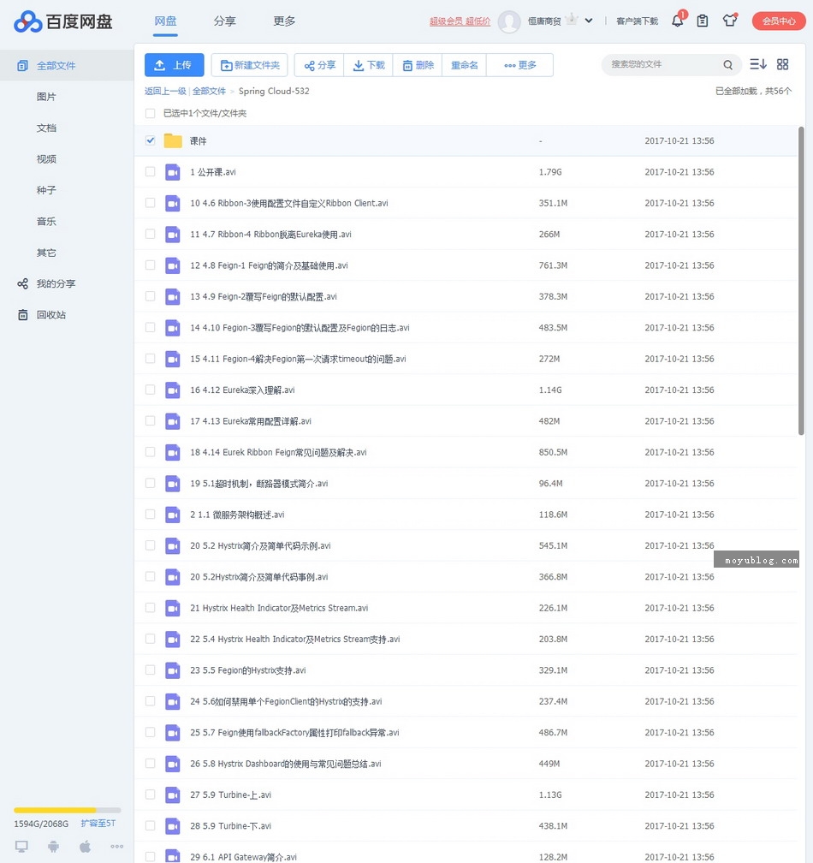This screenshot has width=813, height=863.
Task: Switch to the 分享 top tab
Action: click(x=224, y=21)
